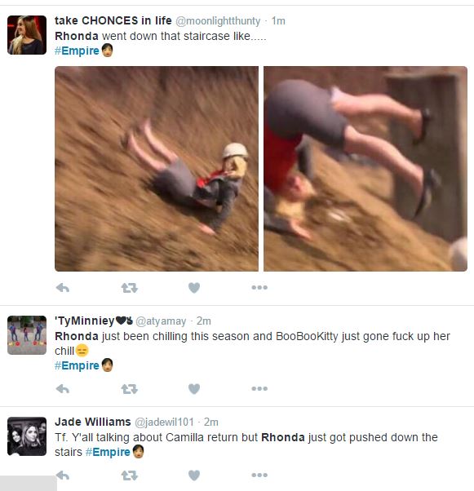Open more options on staircase tweet
This screenshot has width=474, height=491.
pyautogui.click(x=259, y=287)
